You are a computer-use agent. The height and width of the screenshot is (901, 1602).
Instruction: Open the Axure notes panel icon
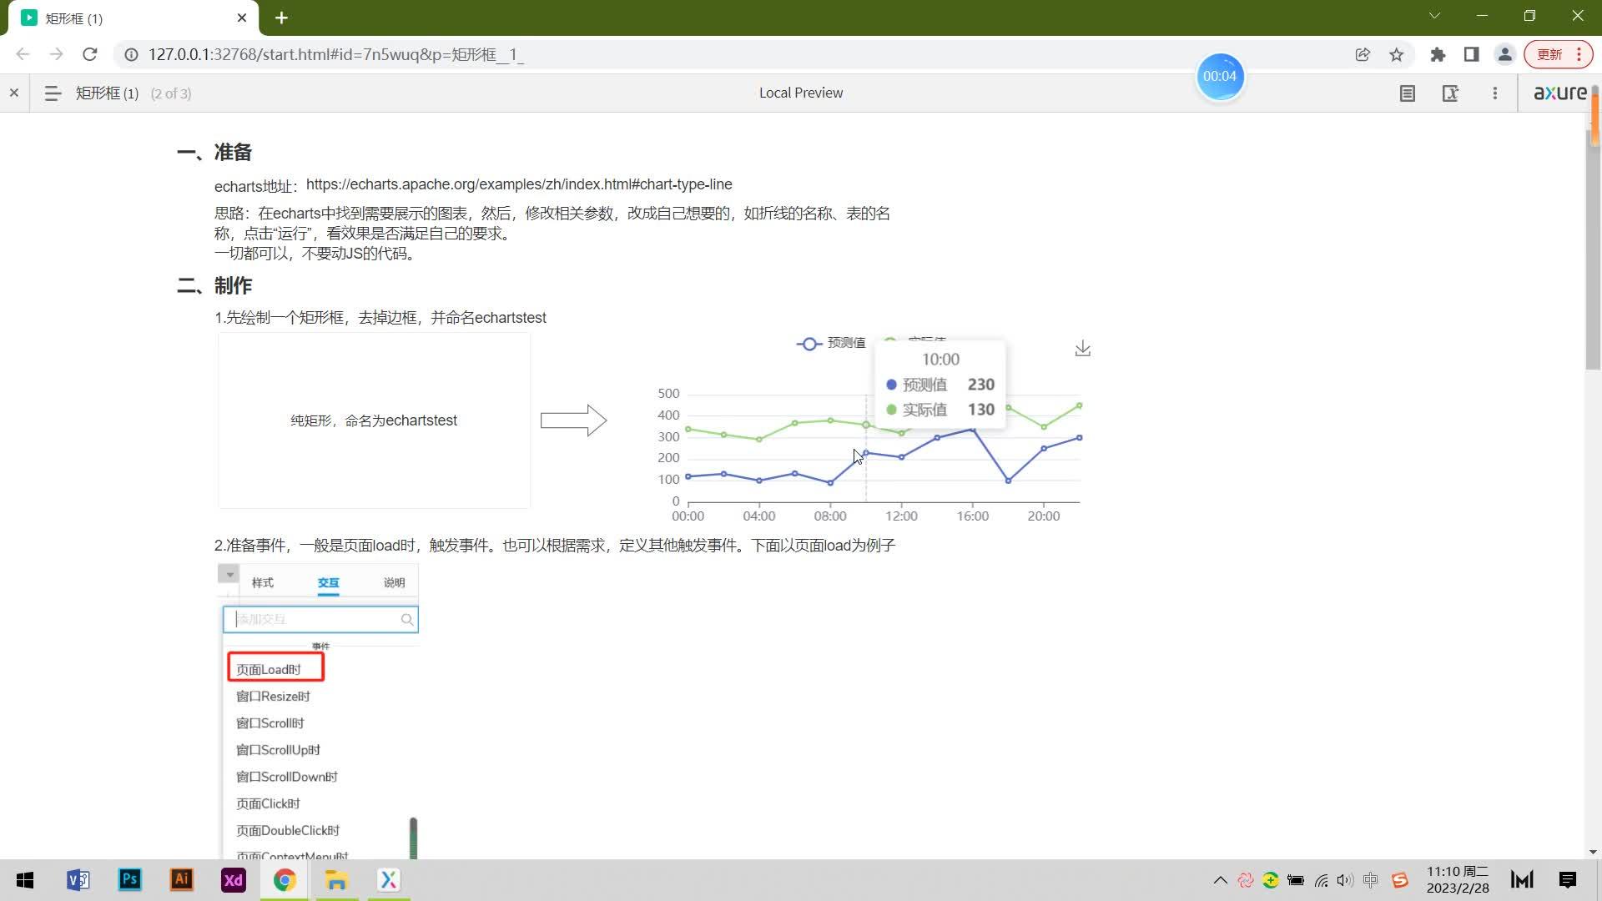[x=1408, y=93]
